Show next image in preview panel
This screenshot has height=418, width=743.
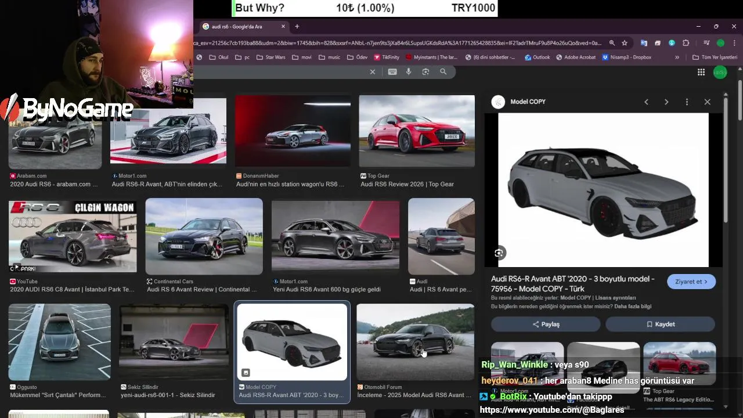[666, 102]
